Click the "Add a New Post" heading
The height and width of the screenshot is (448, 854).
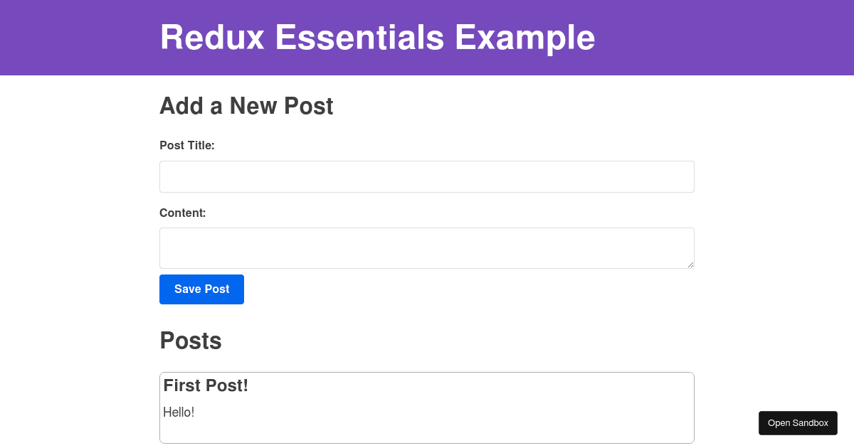[246, 106]
